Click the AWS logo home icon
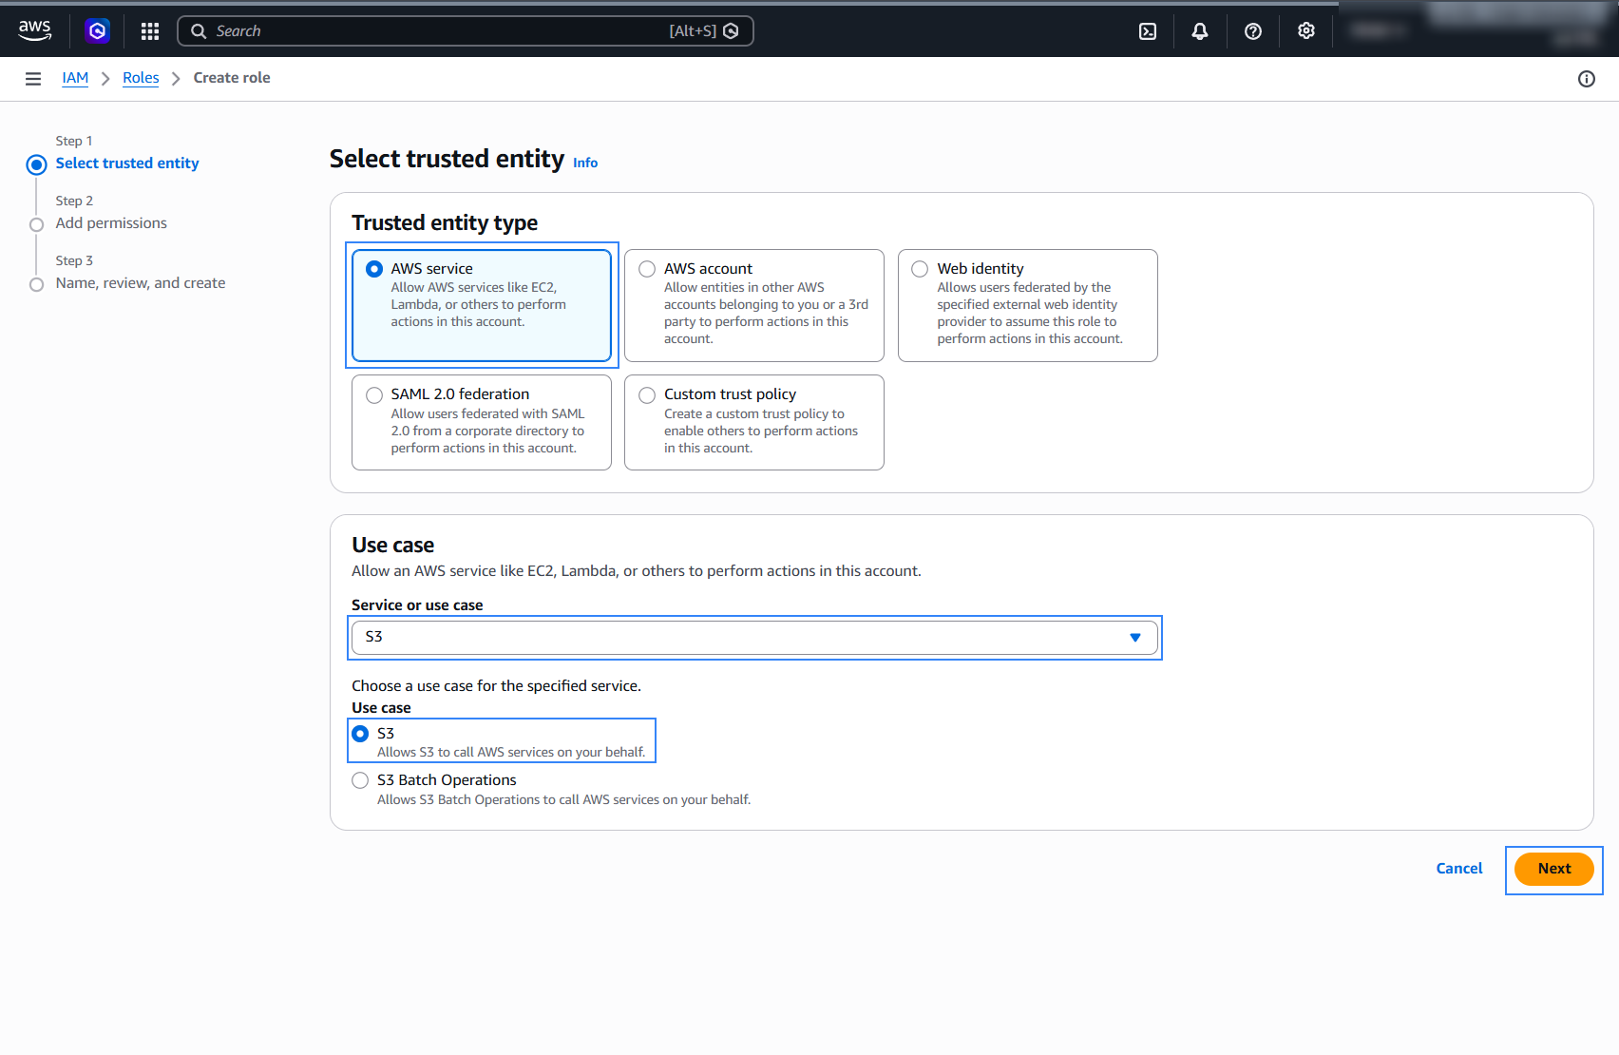 [35, 30]
